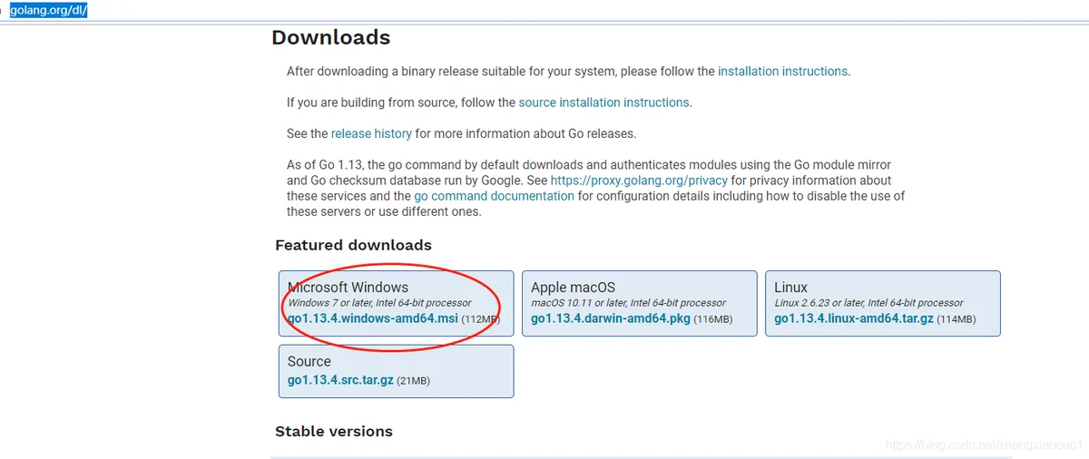Download go1.13.4.linux-amd64.tar.gz
The image size is (1089, 459).
(x=854, y=319)
